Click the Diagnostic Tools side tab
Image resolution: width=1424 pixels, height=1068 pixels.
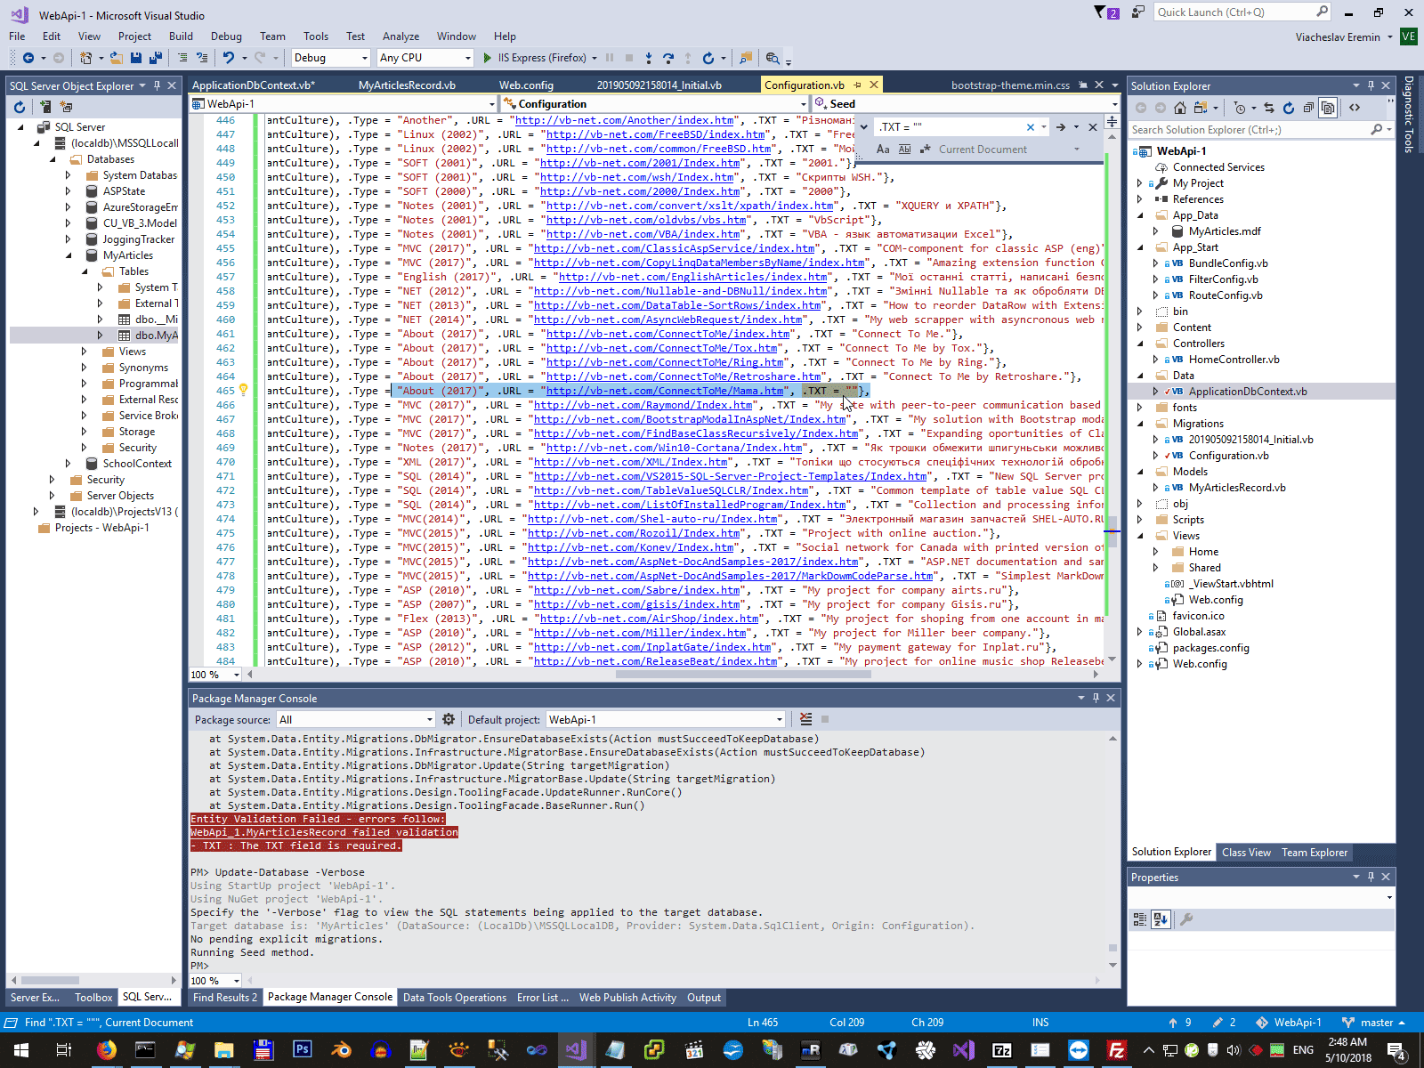(1408, 115)
